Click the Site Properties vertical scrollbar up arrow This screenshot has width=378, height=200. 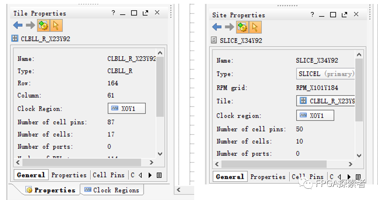359,55
